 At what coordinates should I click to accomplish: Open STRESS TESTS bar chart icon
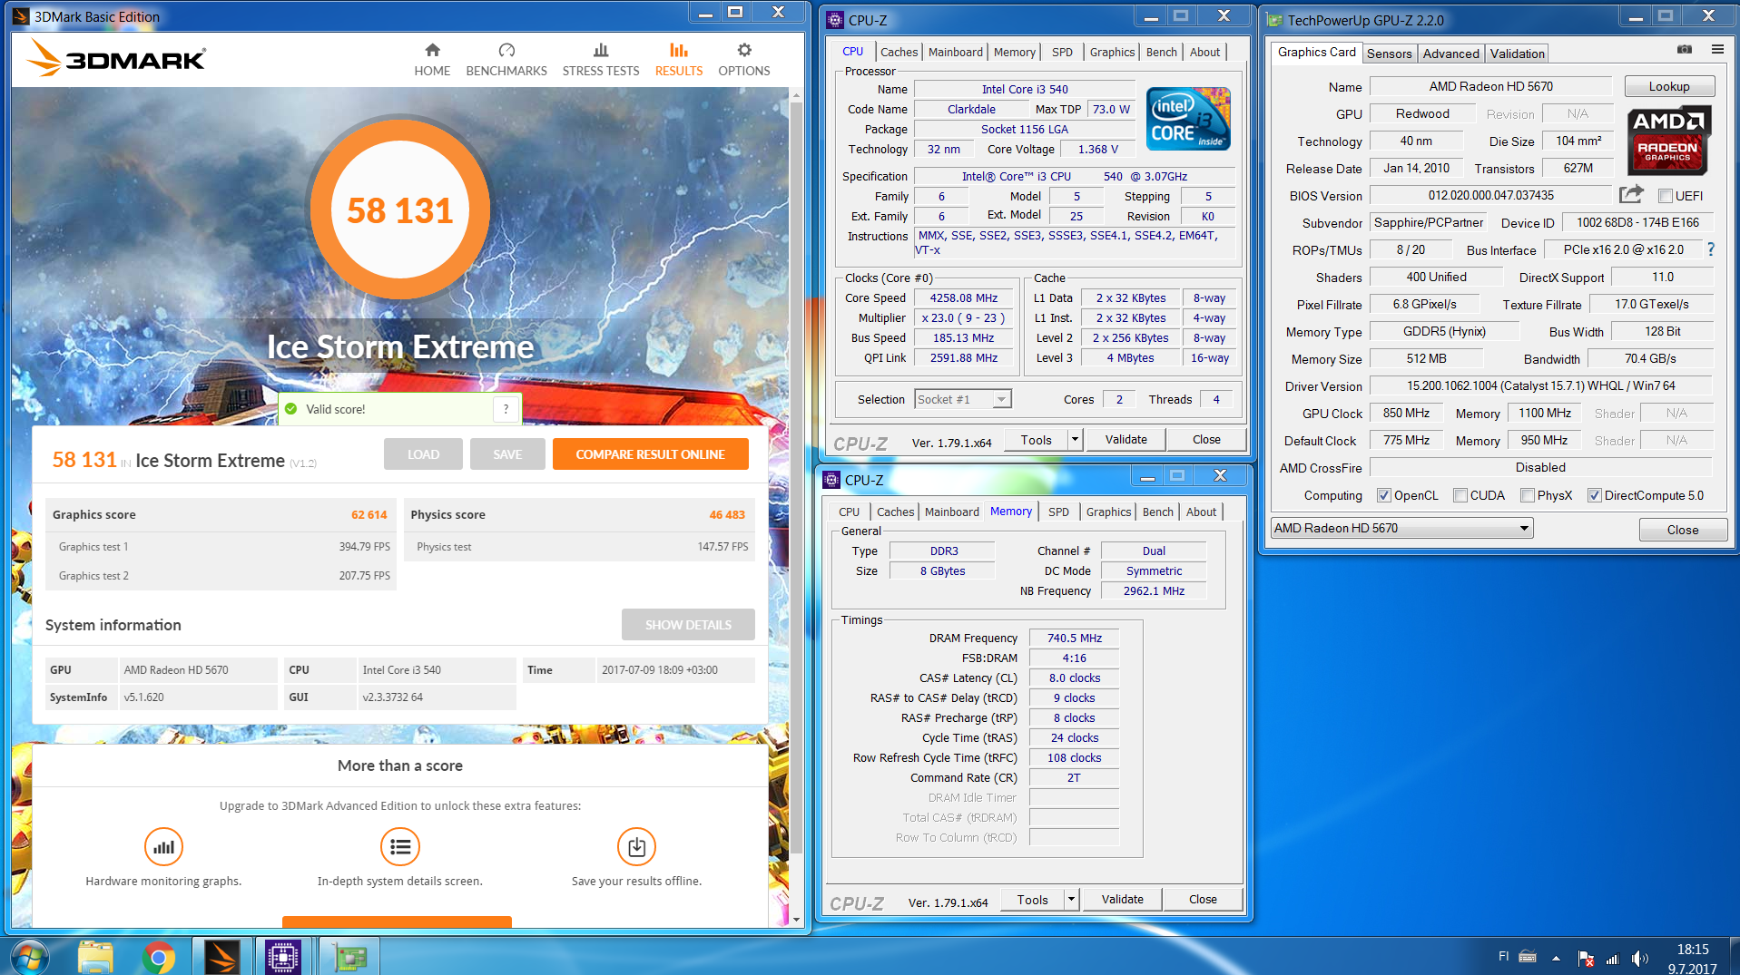[600, 51]
